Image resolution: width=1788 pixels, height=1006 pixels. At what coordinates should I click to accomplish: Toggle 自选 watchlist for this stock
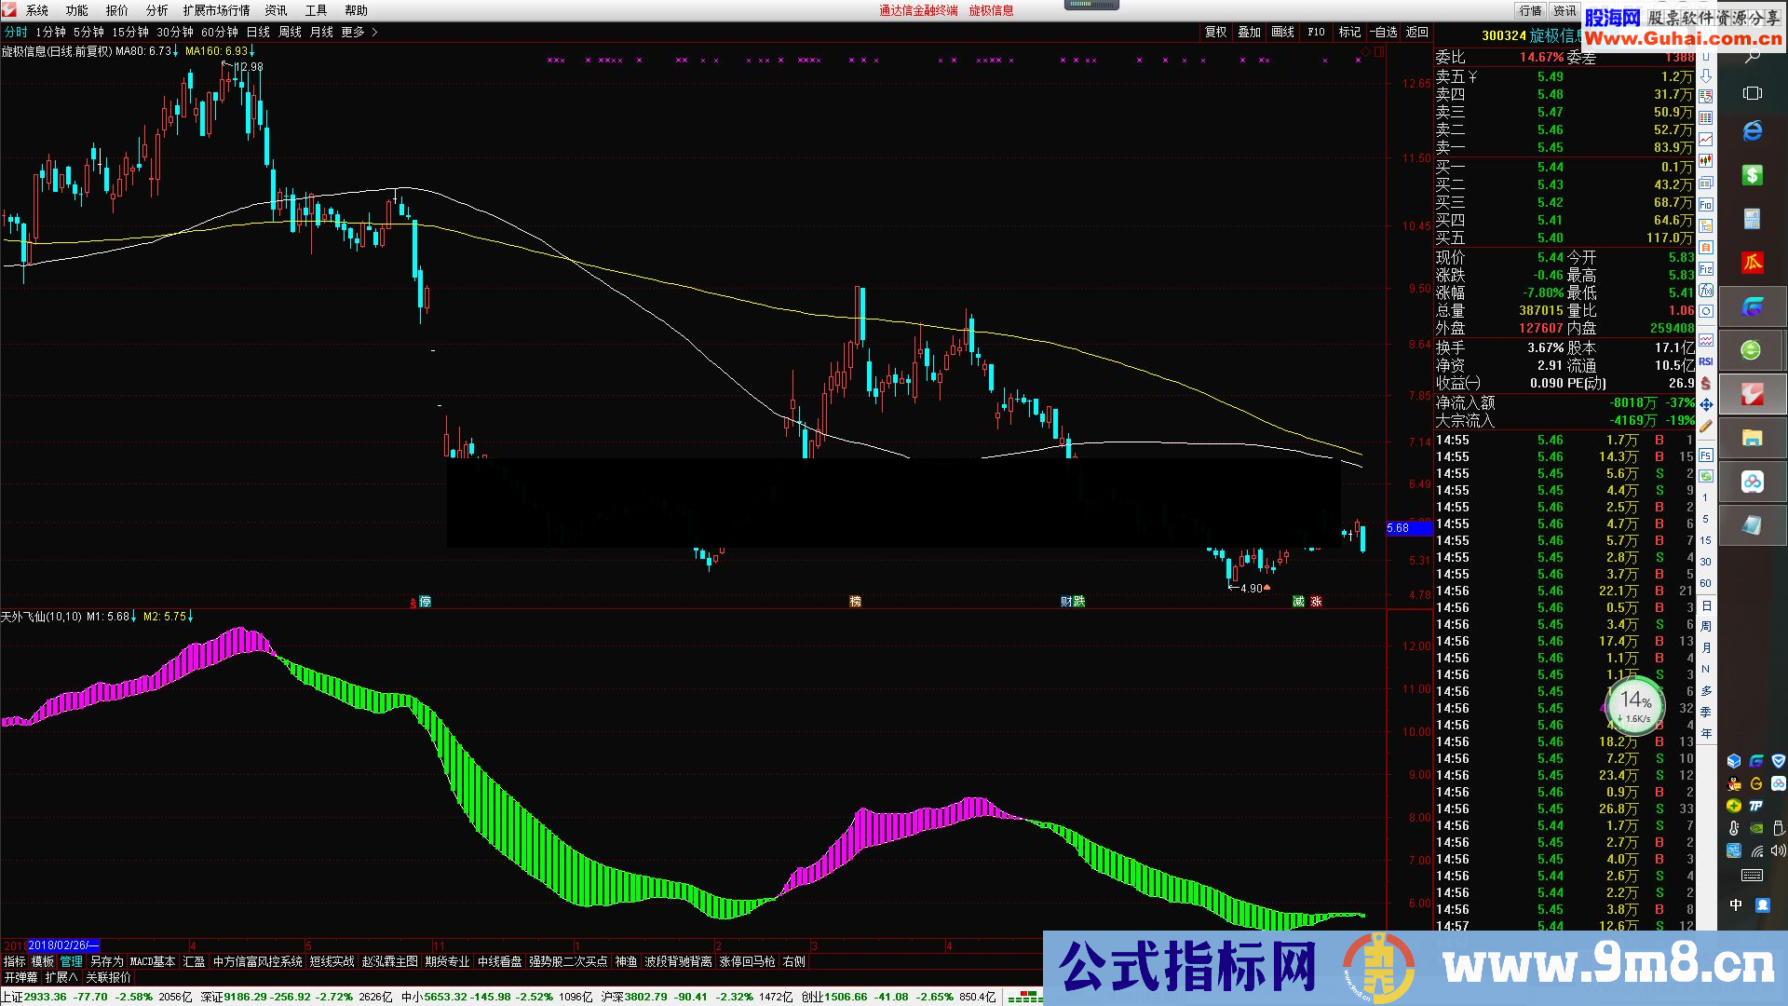[1383, 32]
